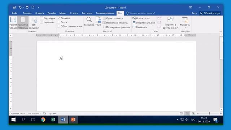Image resolution: width=231 pixels, height=130 pixels.
Task: Set zoom to 100%
Action: coord(98,22)
